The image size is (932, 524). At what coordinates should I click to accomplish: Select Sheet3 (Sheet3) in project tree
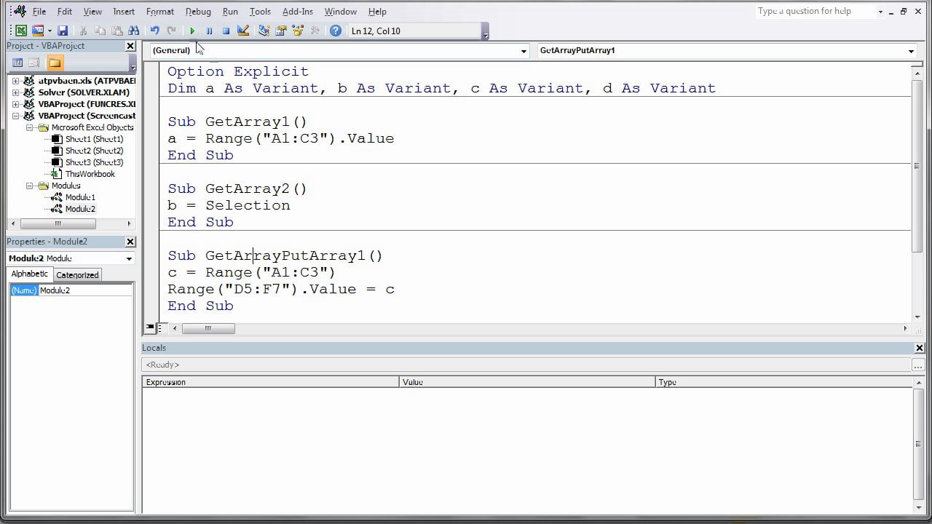point(94,162)
